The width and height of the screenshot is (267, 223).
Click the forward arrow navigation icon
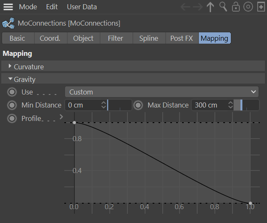coord(198,7)
